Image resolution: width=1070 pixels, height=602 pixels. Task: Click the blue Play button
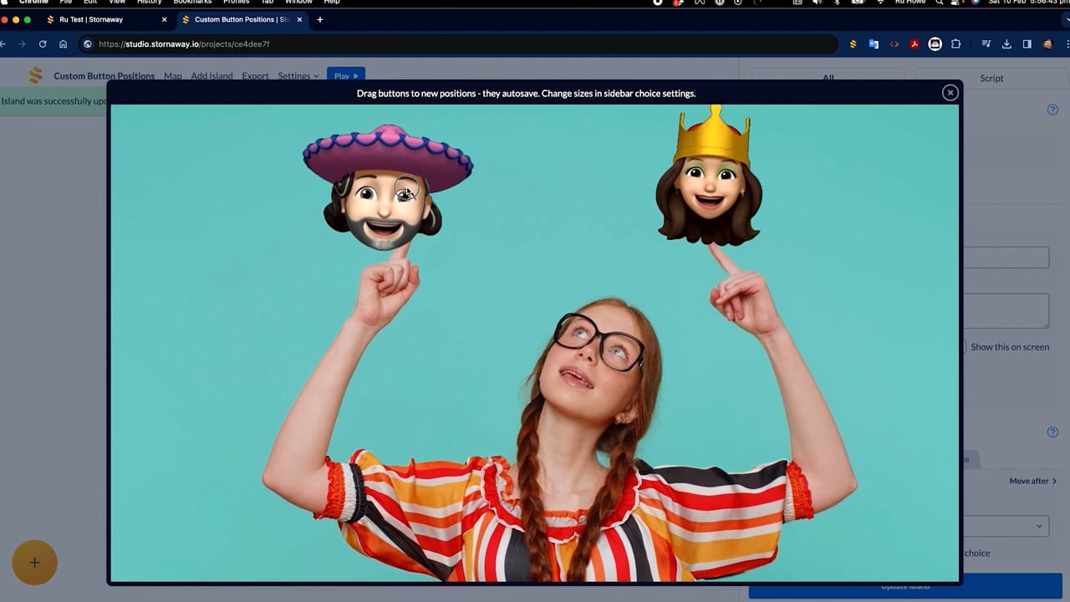(346, 75)
